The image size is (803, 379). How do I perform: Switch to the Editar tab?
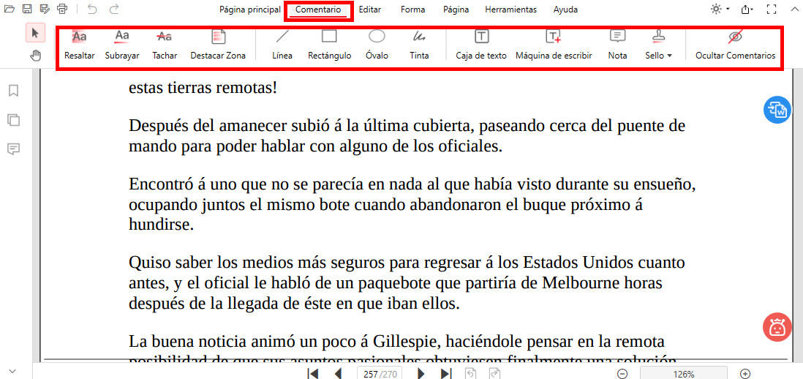click(x=370, y=10)
